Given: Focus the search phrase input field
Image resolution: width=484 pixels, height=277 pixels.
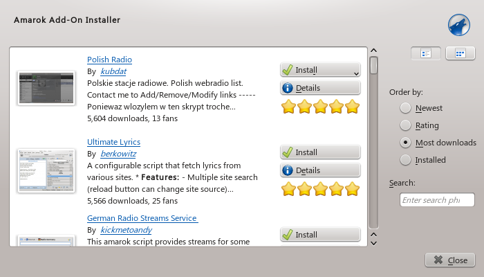Looking at the screenshot, I should [437, 200].
